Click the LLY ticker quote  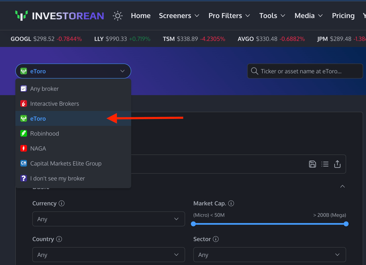(122, 39)
